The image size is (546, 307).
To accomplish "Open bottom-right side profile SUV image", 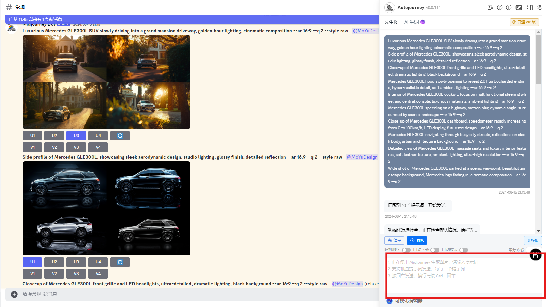I will (148, 232).
